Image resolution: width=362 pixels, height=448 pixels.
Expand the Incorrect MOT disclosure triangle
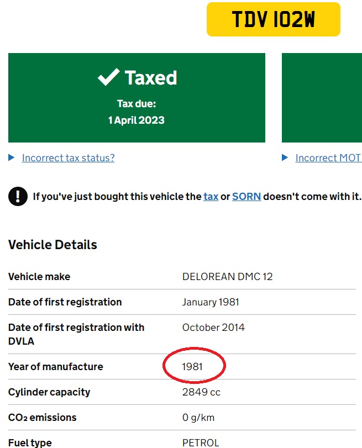click(285, 158)
